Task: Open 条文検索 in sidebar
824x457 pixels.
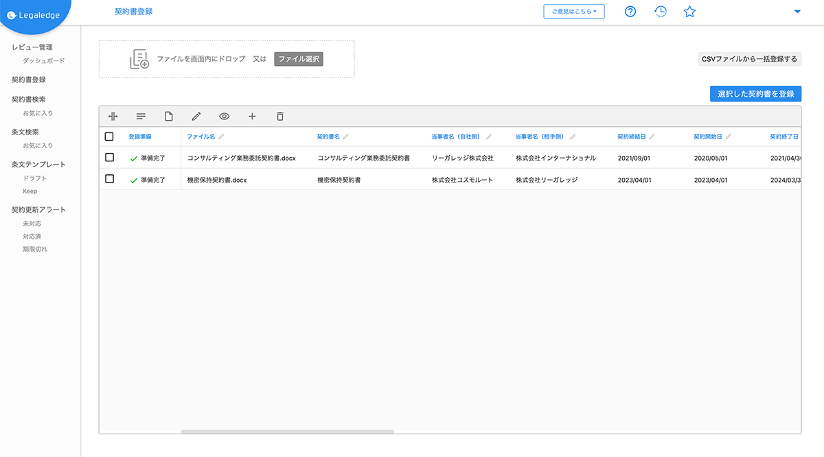Action: coord(25,132)
